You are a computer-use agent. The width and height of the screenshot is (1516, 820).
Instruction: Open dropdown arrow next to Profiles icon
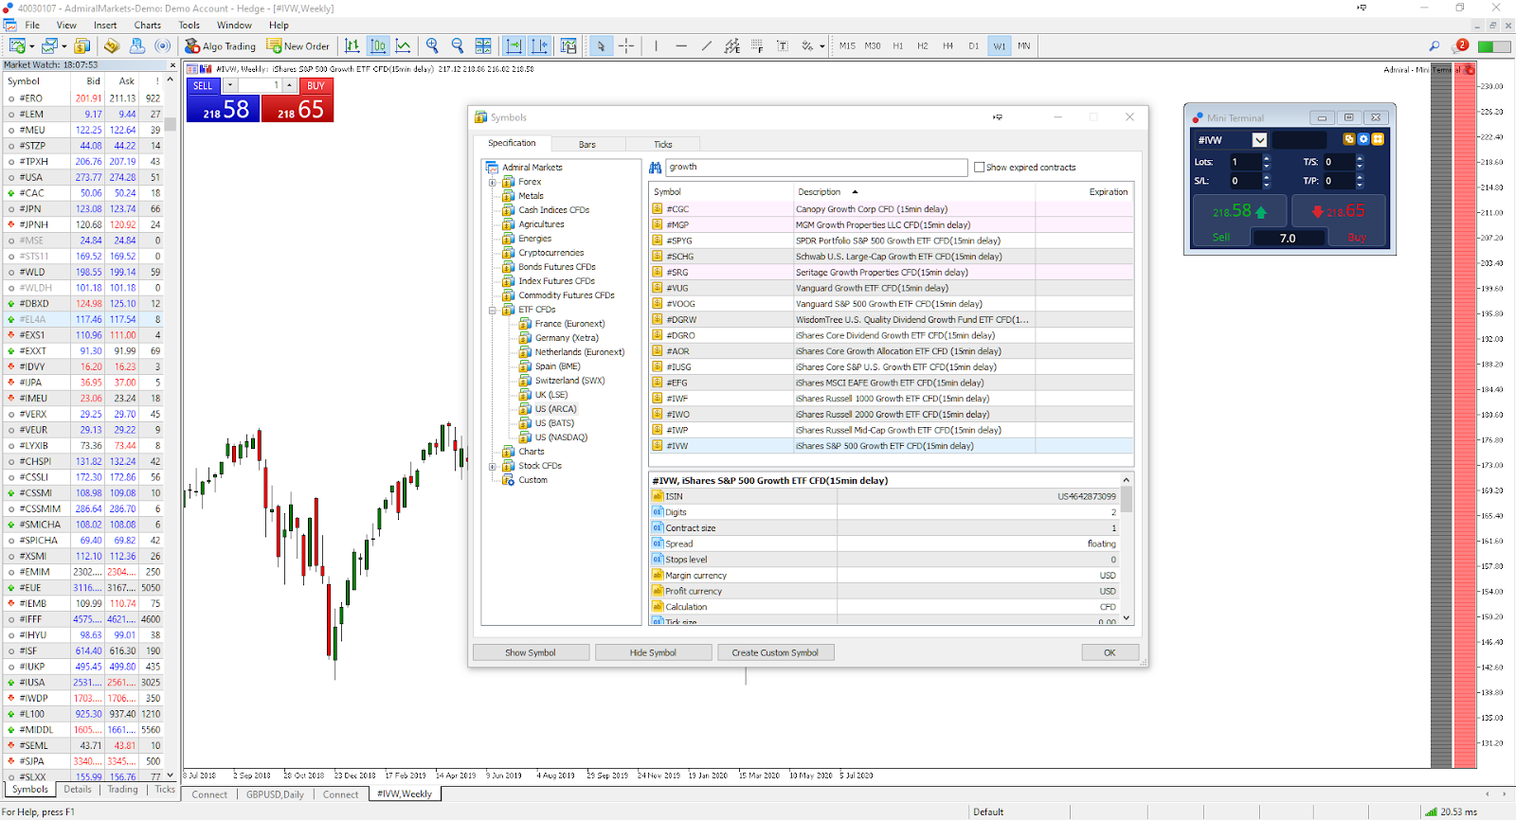point(64,45)
